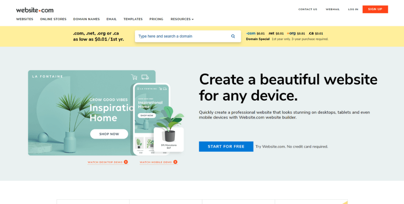
Task: Click the domain search magnifier icon
Action: 233,36
